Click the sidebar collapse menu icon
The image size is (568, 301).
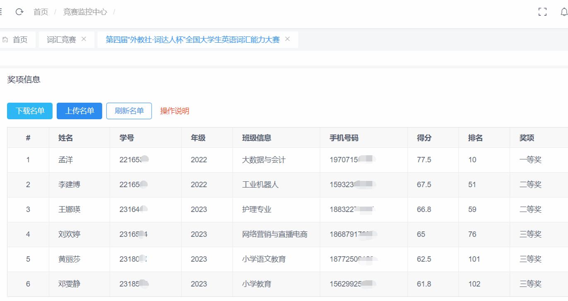1,12
